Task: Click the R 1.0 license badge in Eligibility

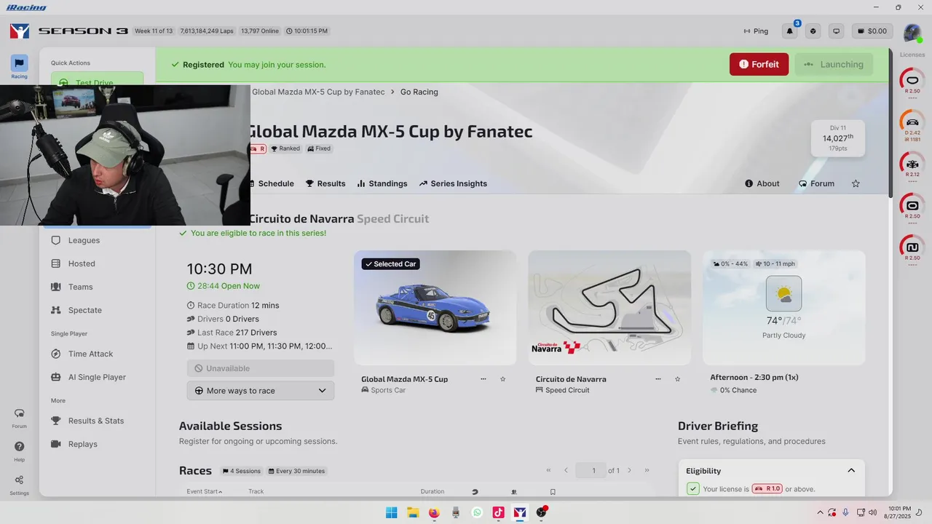Action: click(x=767, y=489)
